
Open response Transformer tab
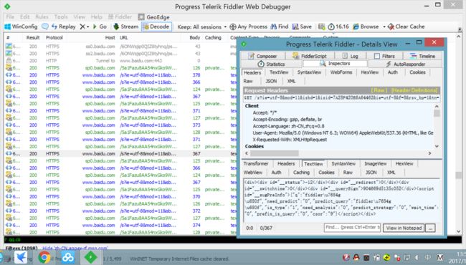coord(256,163)
